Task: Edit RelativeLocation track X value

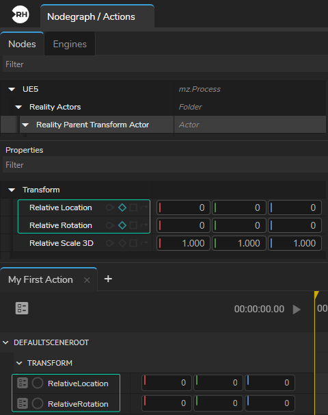Action: (166, 383)
